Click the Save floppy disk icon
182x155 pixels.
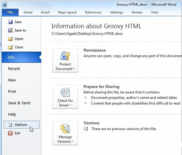[x=10, y=22]
